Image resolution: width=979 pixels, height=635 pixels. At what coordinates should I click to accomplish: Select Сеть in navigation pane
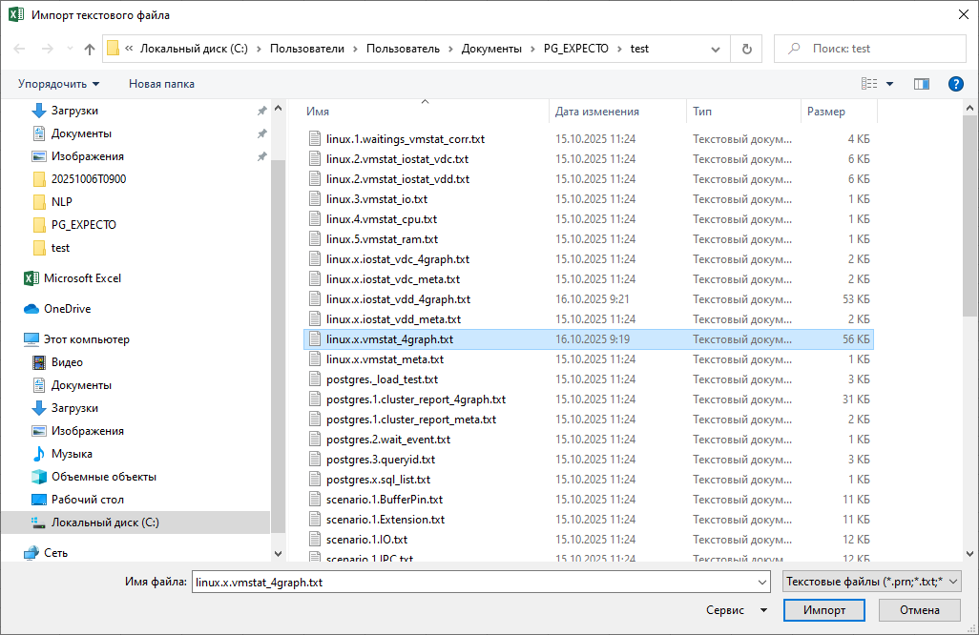coord(55,553)
